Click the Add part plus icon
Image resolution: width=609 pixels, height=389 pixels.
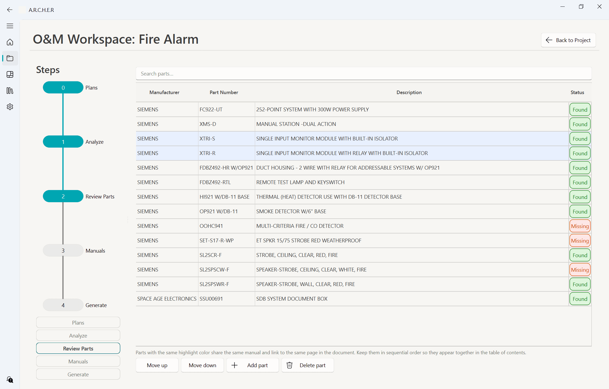234,365
